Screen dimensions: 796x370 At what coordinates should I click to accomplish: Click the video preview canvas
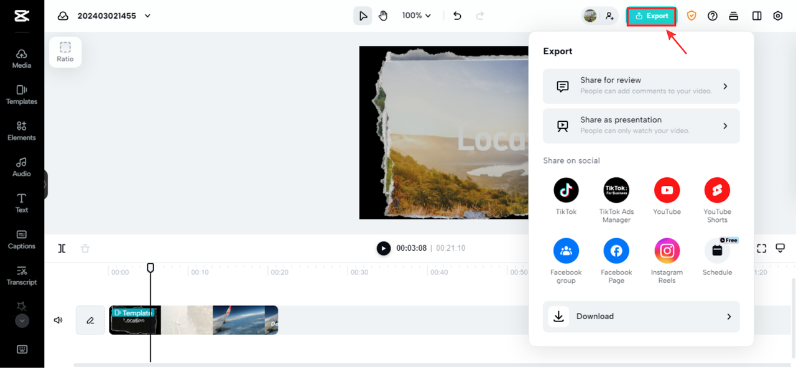[444, 132]
